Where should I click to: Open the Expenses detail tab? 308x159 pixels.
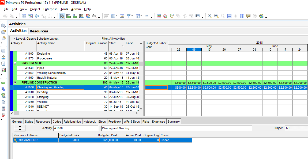tap(158, 122)
